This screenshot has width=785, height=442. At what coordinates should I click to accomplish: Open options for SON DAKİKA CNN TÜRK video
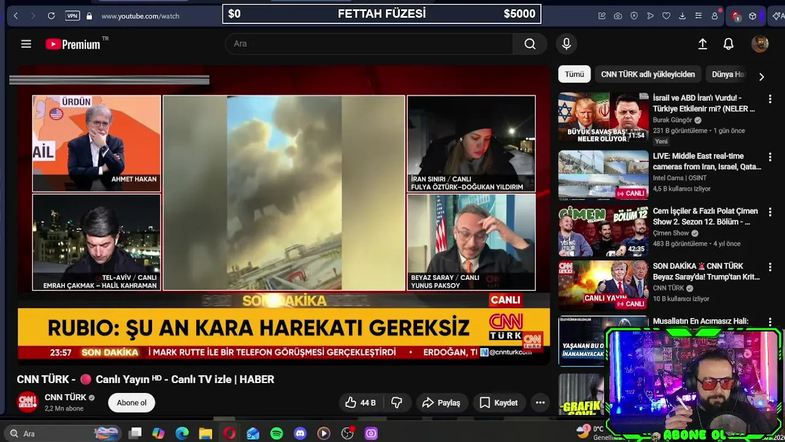coord(770,268)
